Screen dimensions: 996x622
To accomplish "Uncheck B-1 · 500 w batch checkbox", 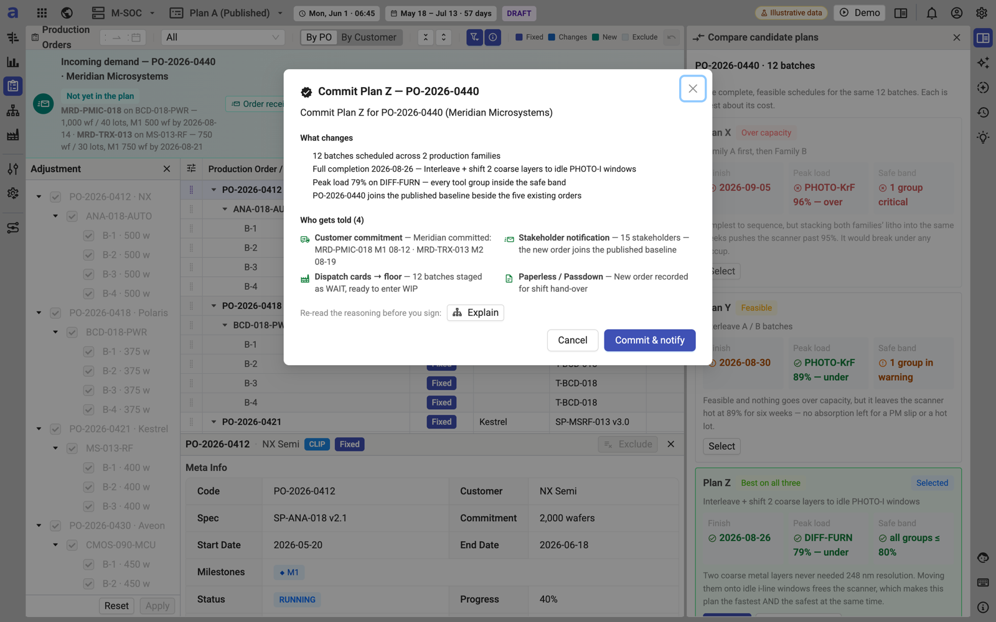I will [x=88, y=235].
